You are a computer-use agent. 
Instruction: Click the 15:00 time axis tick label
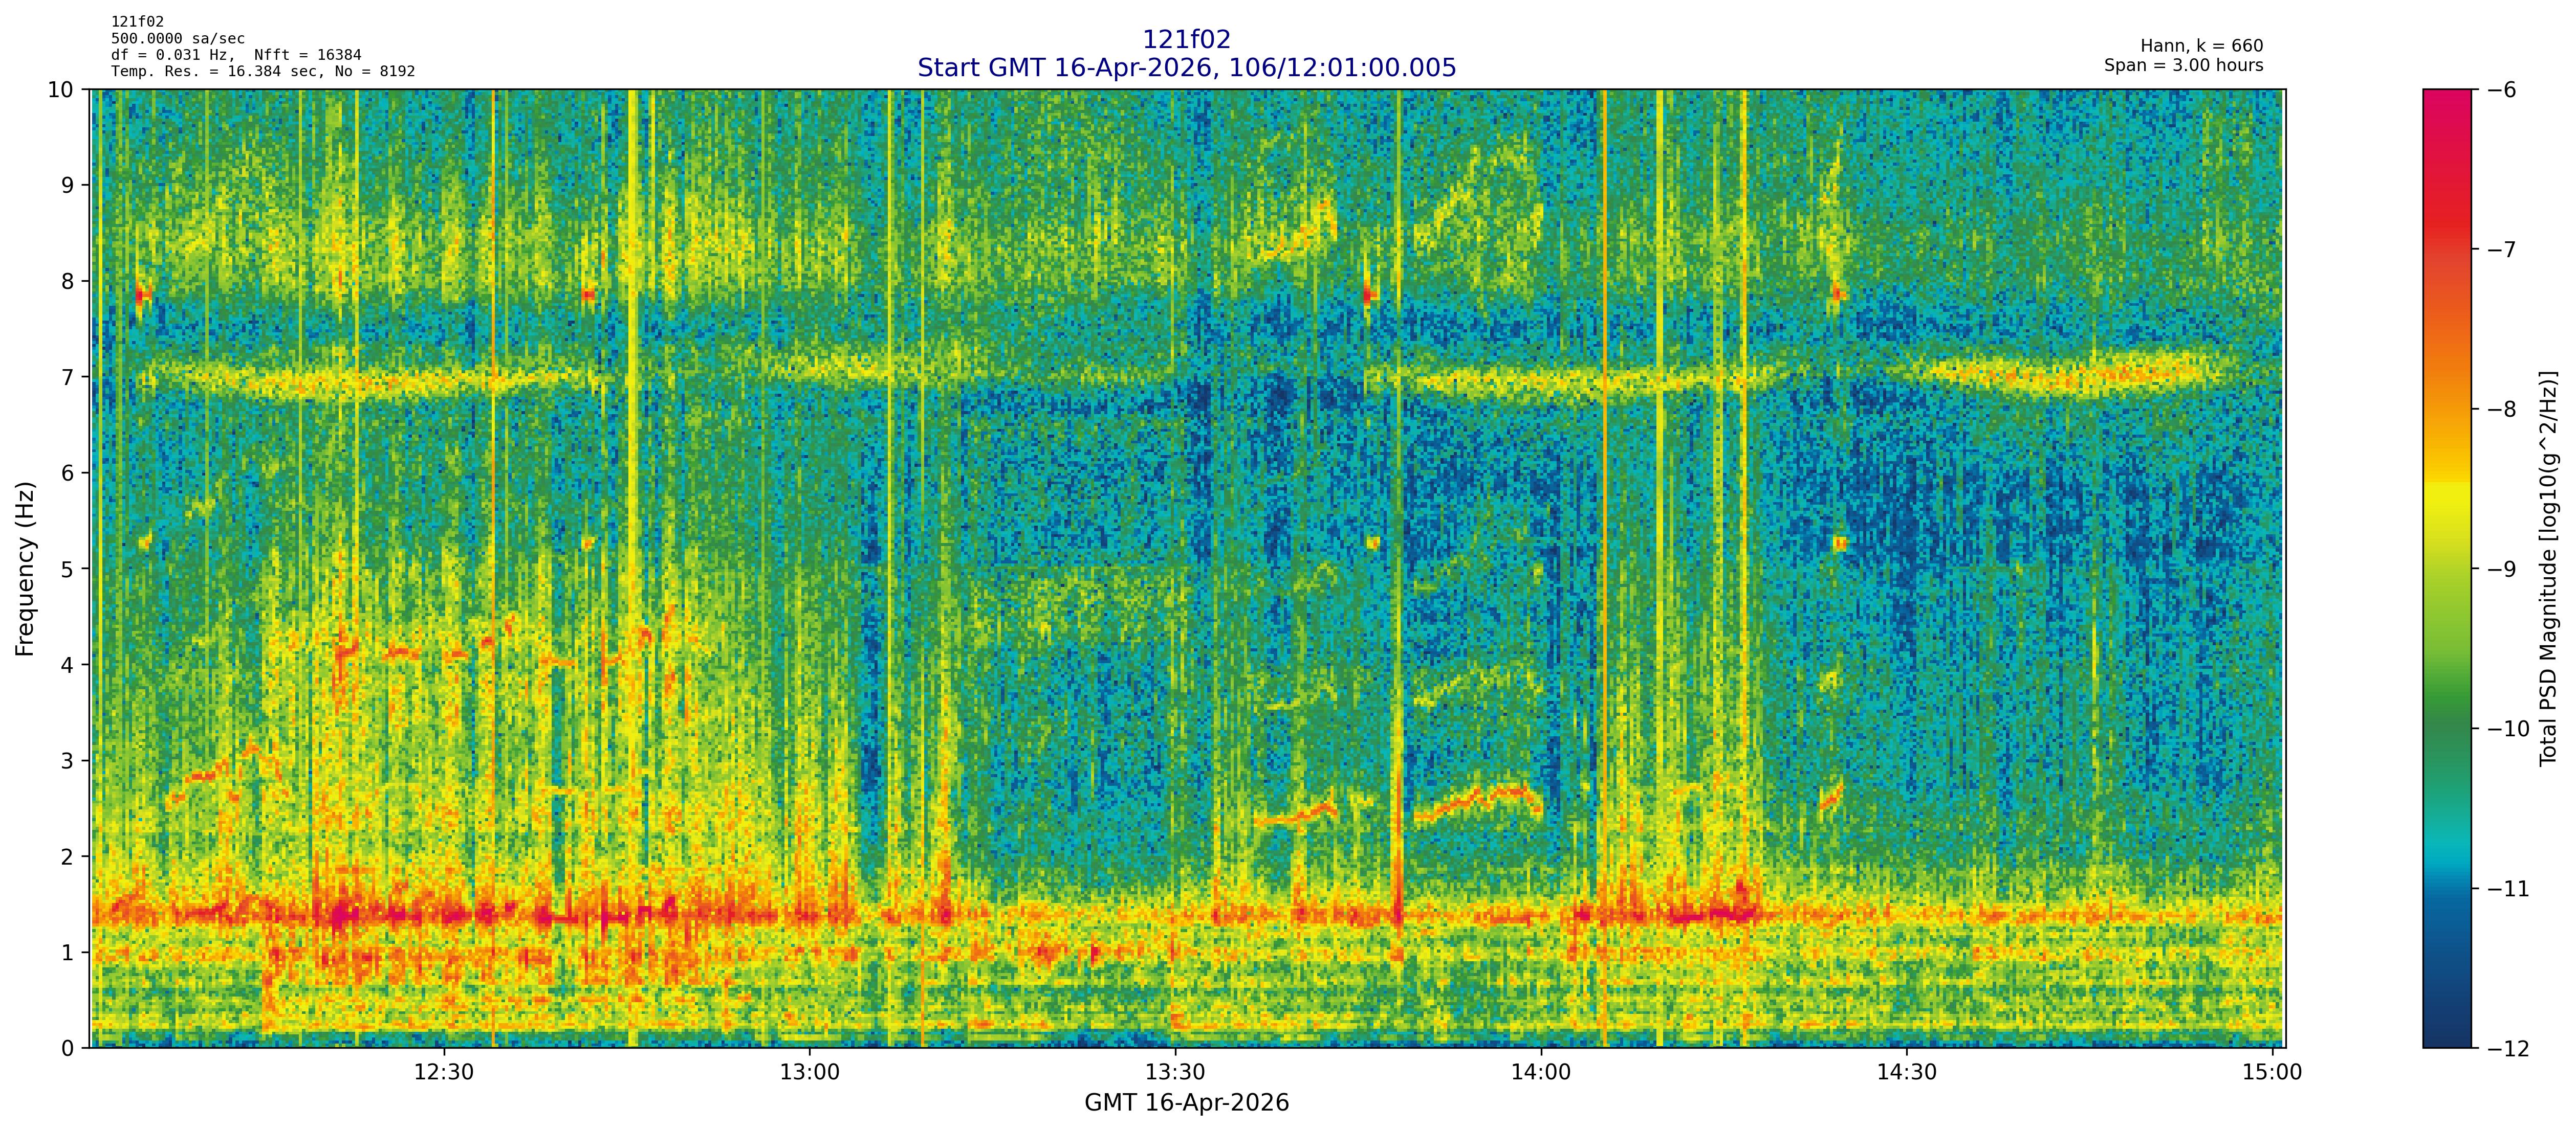pyautogui.click(x=2272, y=1073)
